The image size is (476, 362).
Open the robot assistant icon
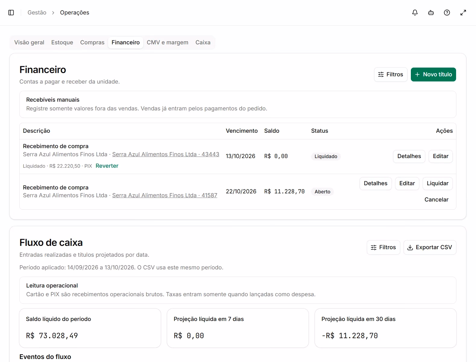[x=431, y=13]
